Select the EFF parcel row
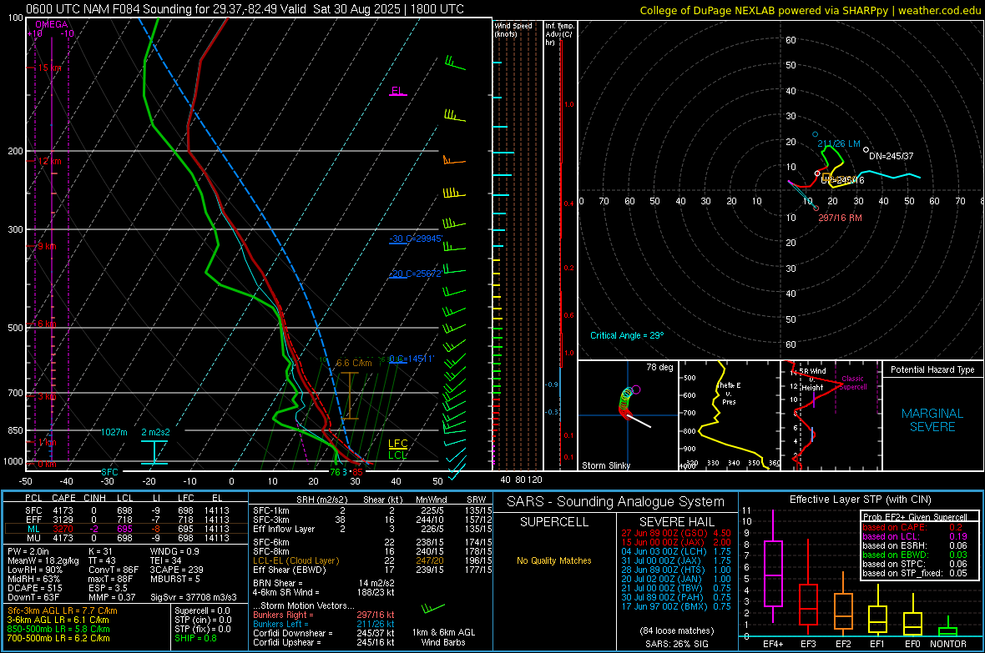The width and height of the screenshot is (985, 653). pos(126,520)
